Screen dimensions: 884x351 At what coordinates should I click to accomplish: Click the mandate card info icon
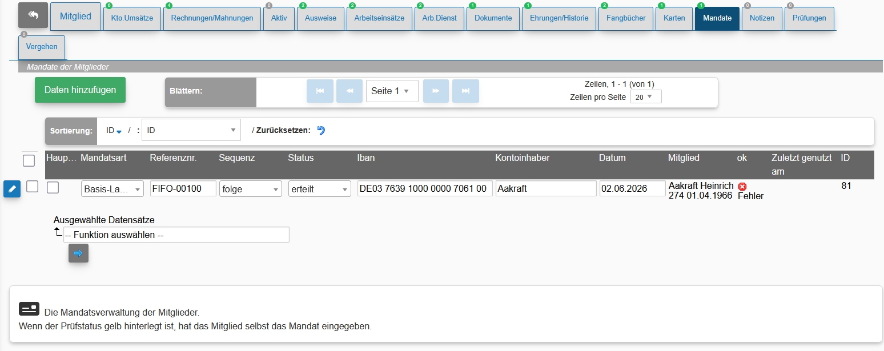point(29,309)
